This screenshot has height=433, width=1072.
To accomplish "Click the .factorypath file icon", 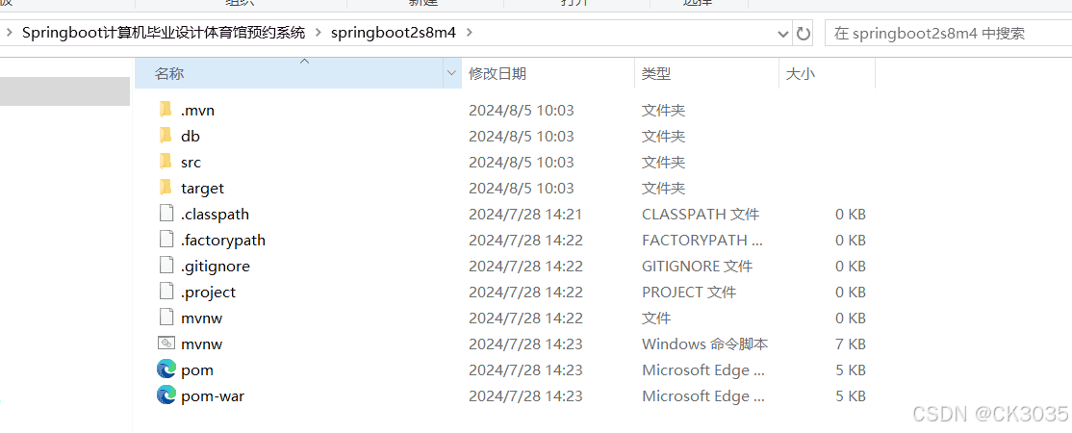I will [166, 240].
